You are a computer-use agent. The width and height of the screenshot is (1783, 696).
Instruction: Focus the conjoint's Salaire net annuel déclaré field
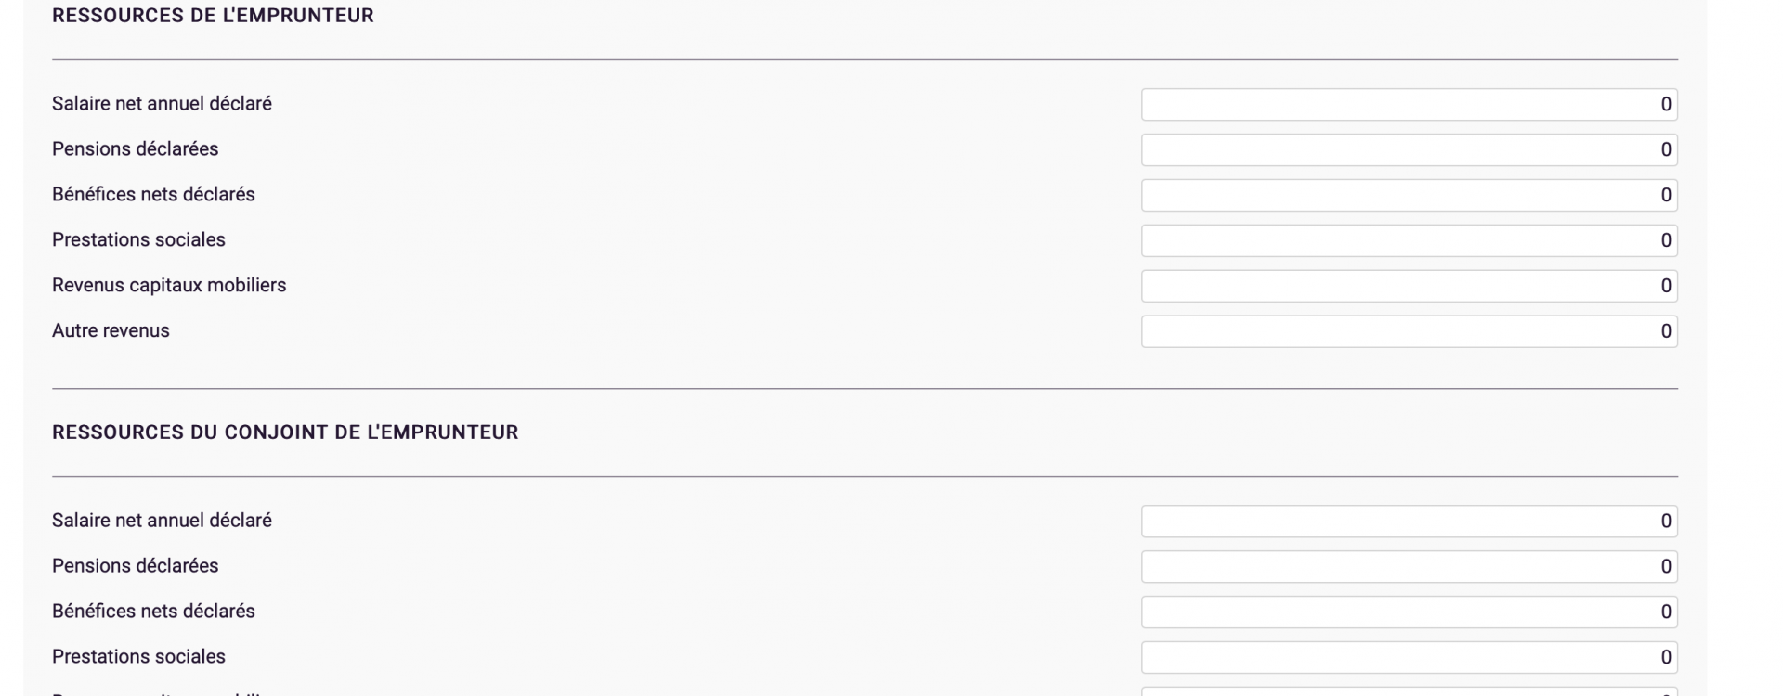pos(1409,522)
